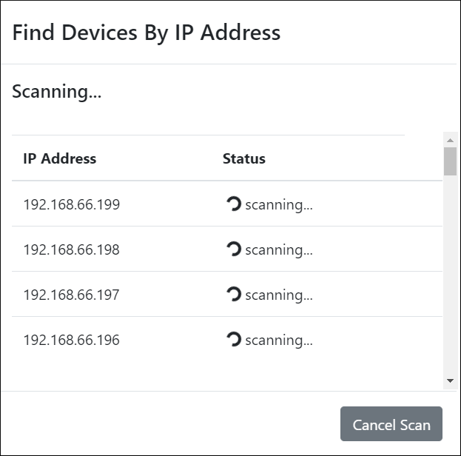The height and width of the screenshot is (456, 461).
Task: Click the scrollbar down arrow
Action: pos(450,380)
